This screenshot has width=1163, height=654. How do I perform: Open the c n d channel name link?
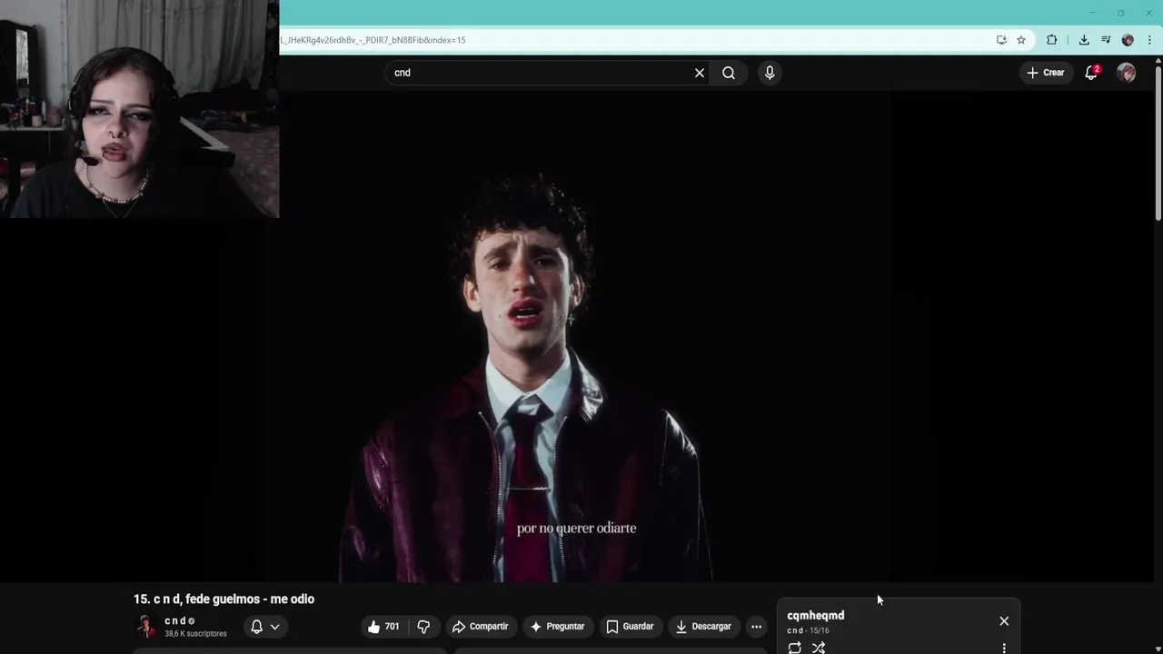(174, 620)
